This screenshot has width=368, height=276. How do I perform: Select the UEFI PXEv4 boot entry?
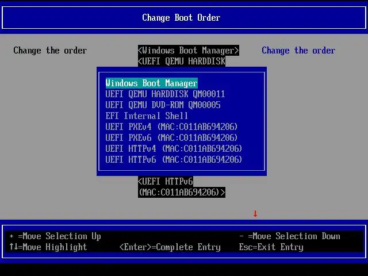point(171,126)
